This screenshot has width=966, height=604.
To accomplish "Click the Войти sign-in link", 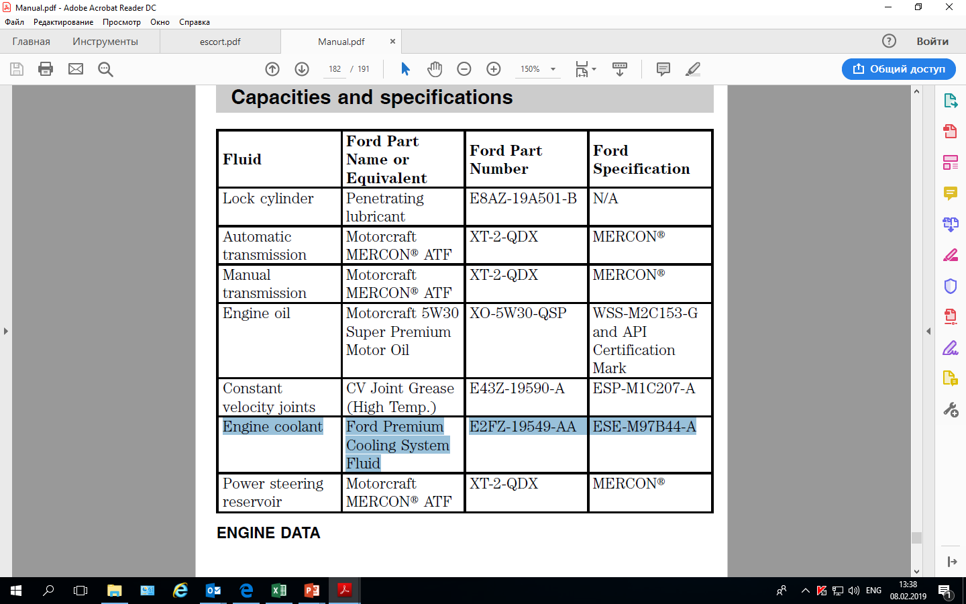I will click(932, 42).
